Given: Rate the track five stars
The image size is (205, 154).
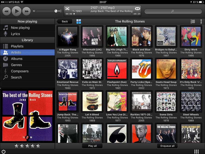Looking at the screenshot, I should 38,146.
